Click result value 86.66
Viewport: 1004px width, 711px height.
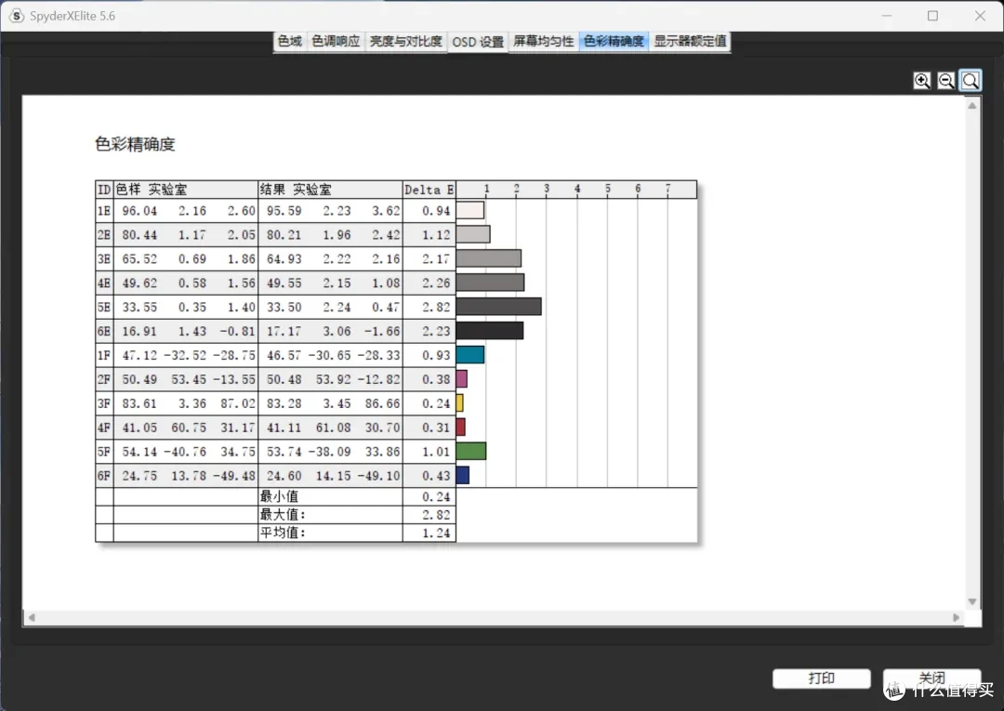pos(382,403)
